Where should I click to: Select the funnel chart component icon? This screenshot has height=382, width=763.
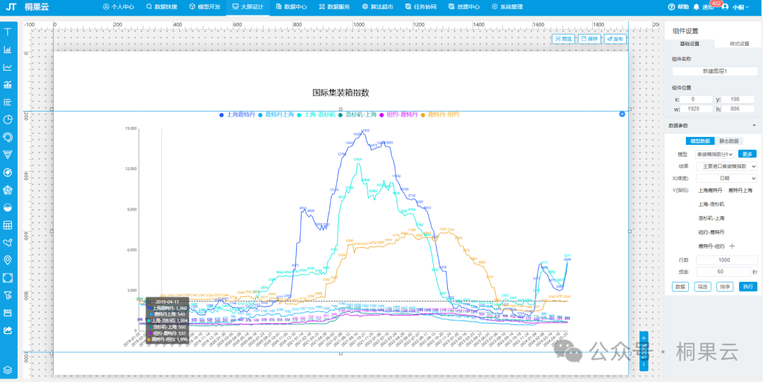(x=8, y=155)
